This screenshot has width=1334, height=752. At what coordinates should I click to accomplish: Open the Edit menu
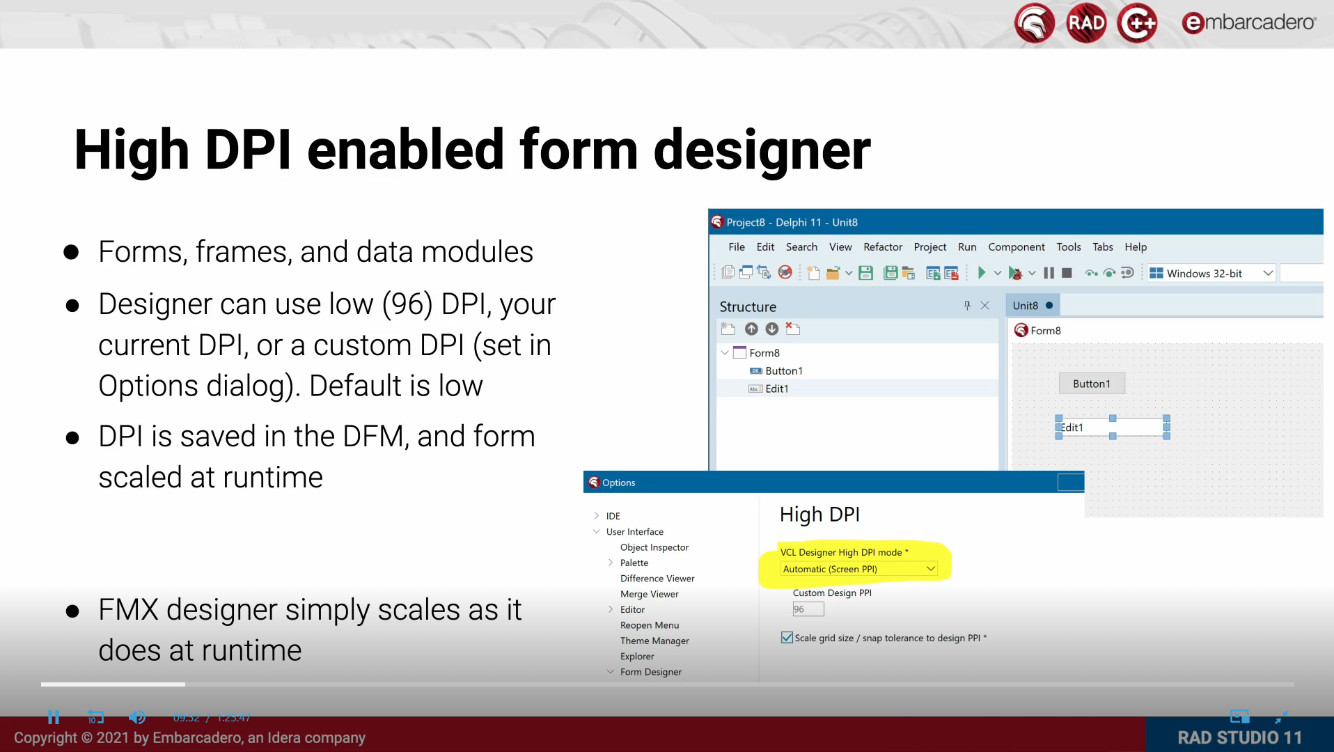[765, 246]
